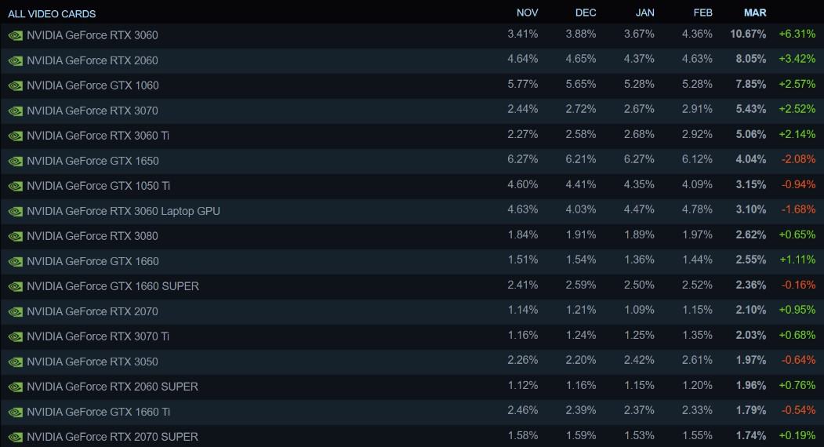Image resolution: width=824 pixels, height=447 pixels.
Task: Click NVIDIA icon next to GTX 1660 SUPER
Action: click(x=16, y=286)
